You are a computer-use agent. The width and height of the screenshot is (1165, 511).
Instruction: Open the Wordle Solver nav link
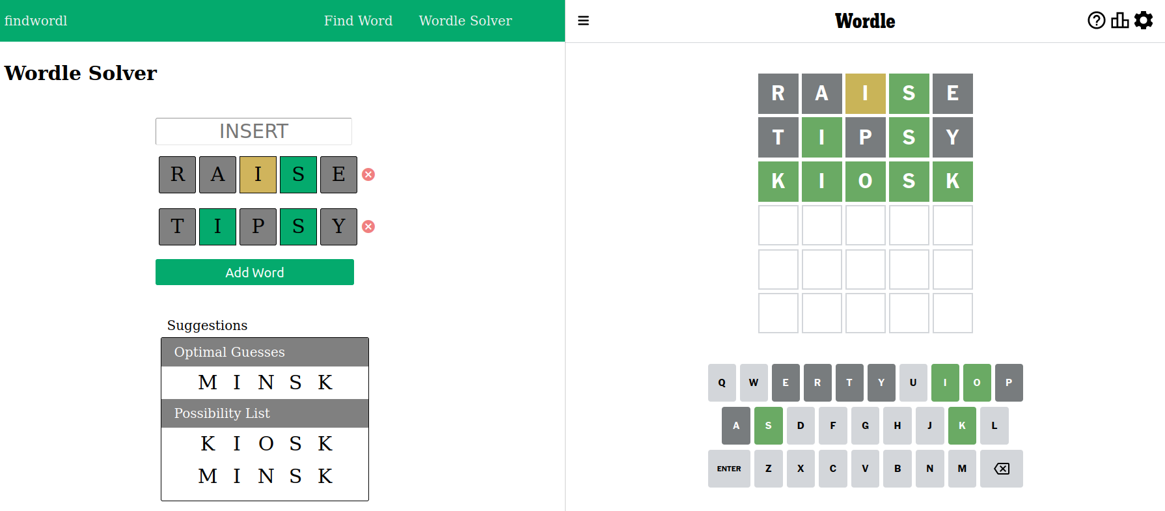pyautogui.click(x=465, y=21)
